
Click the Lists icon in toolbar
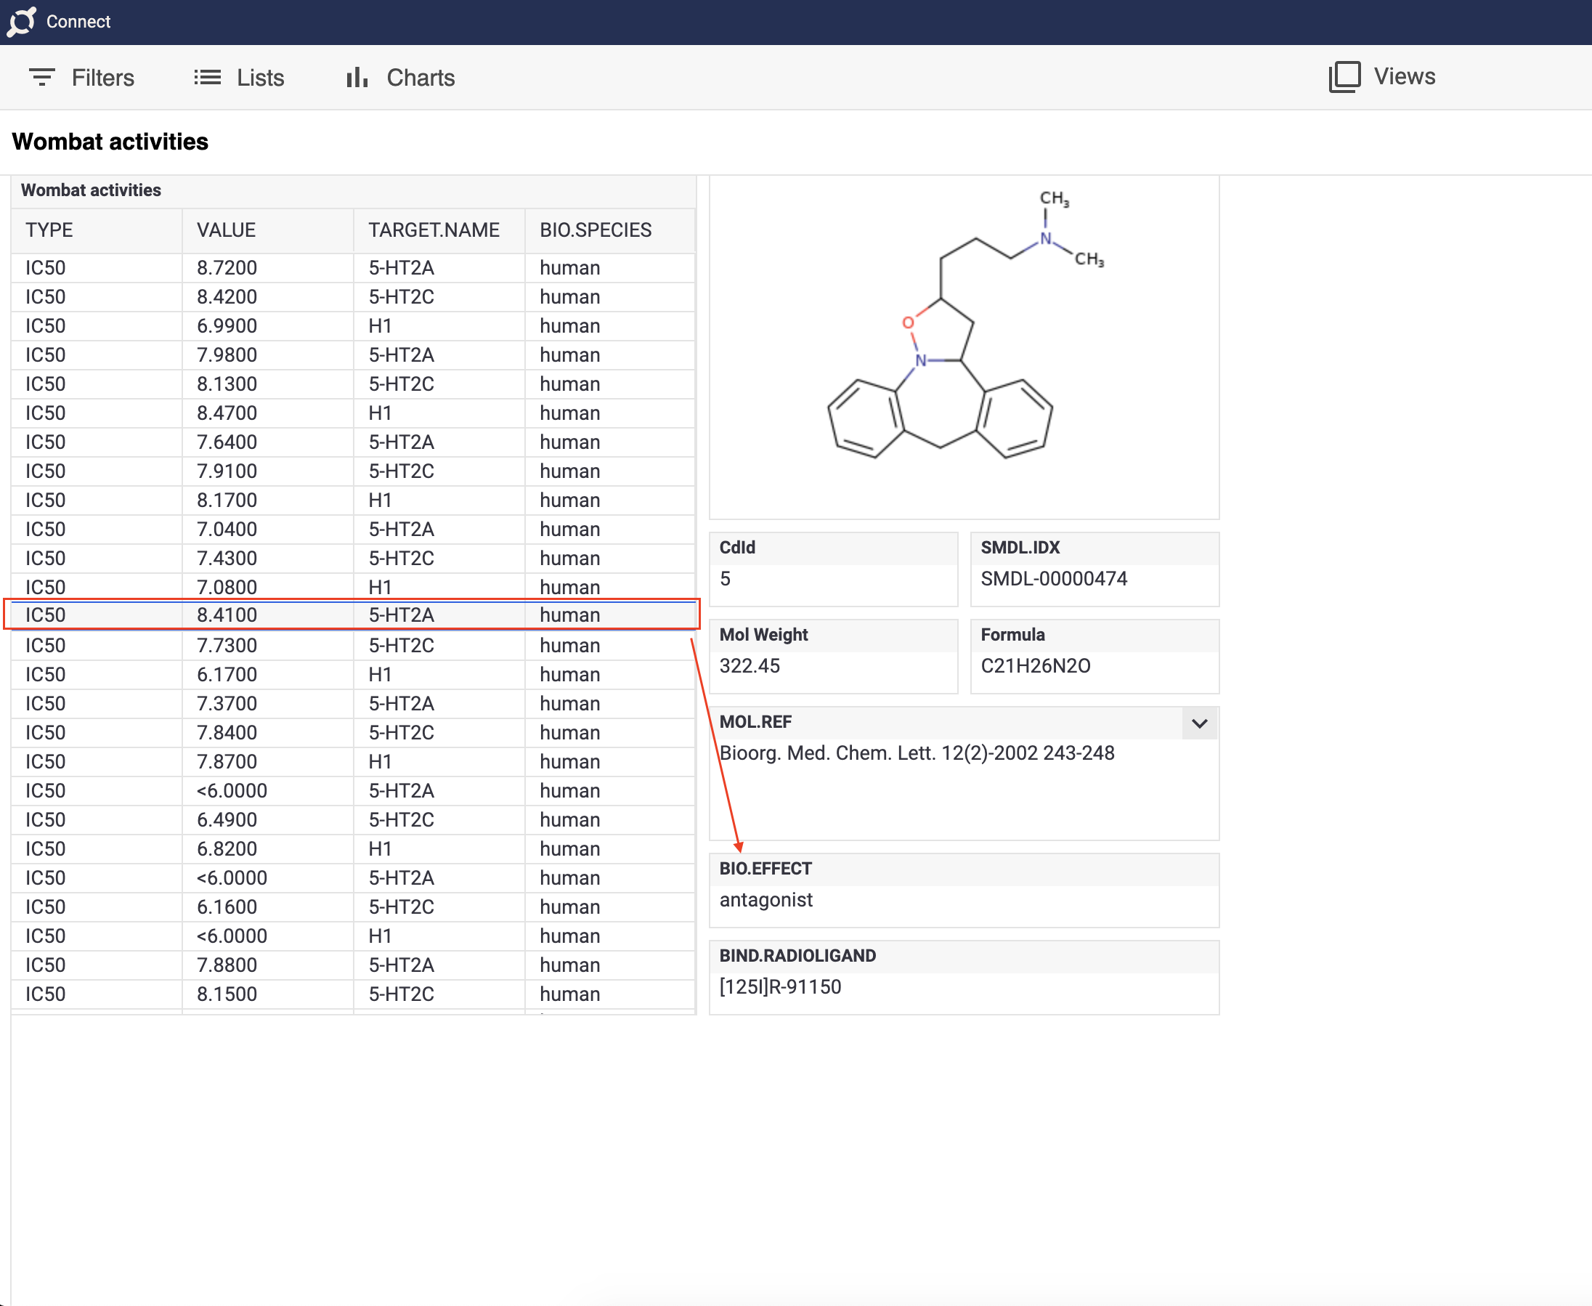pyautogui.click(x=205, y=77)
